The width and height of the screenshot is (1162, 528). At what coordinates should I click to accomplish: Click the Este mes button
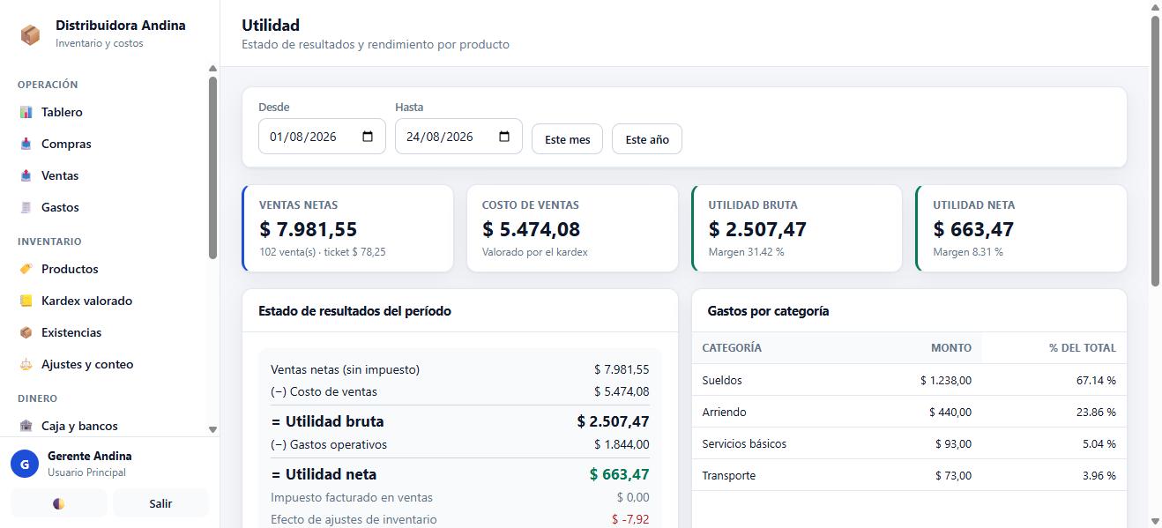coord(567,139)
